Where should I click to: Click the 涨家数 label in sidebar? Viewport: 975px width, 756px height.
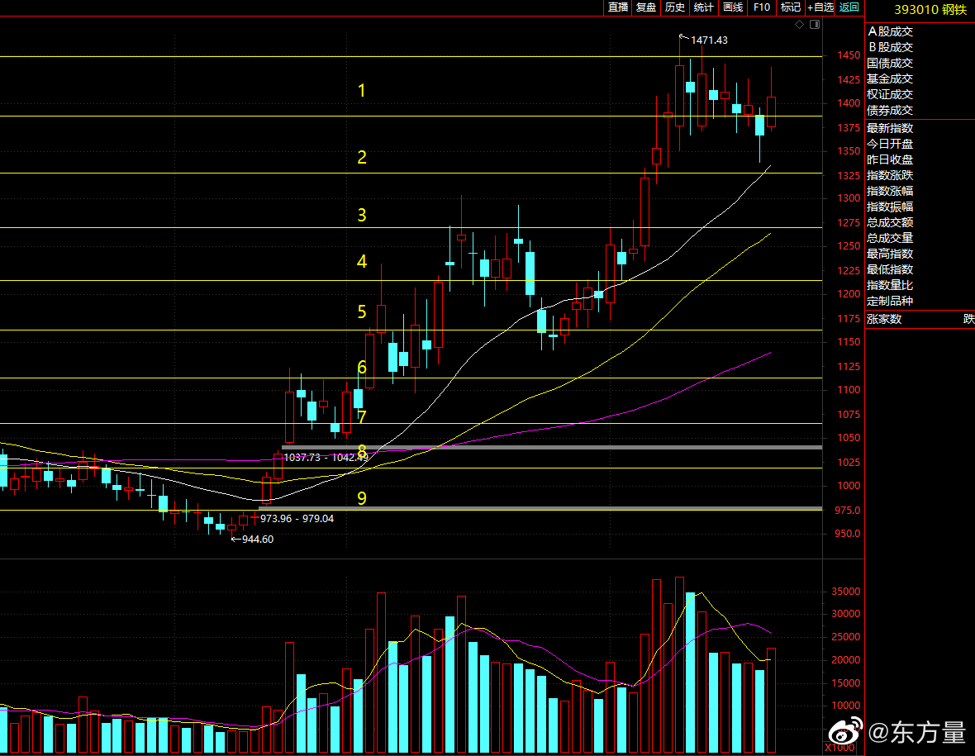[884, 319]
